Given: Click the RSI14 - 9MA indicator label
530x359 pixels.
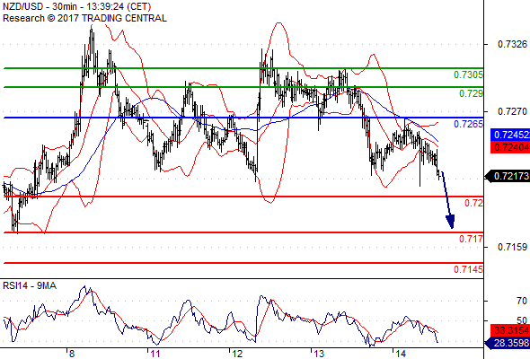Looking at the screenshot, I should click(30, 285).
